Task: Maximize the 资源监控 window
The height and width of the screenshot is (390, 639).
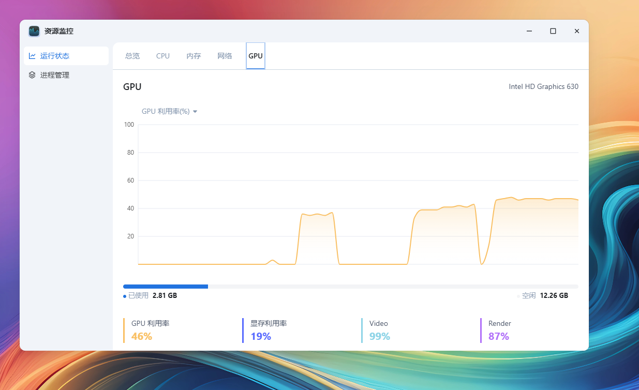Action: click(x=553, y=31)
